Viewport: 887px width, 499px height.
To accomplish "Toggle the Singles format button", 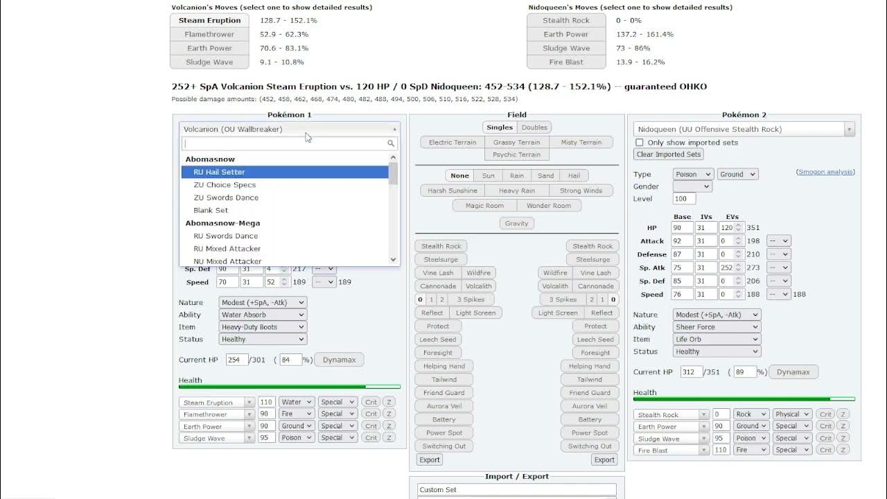I will pos(500,128).
